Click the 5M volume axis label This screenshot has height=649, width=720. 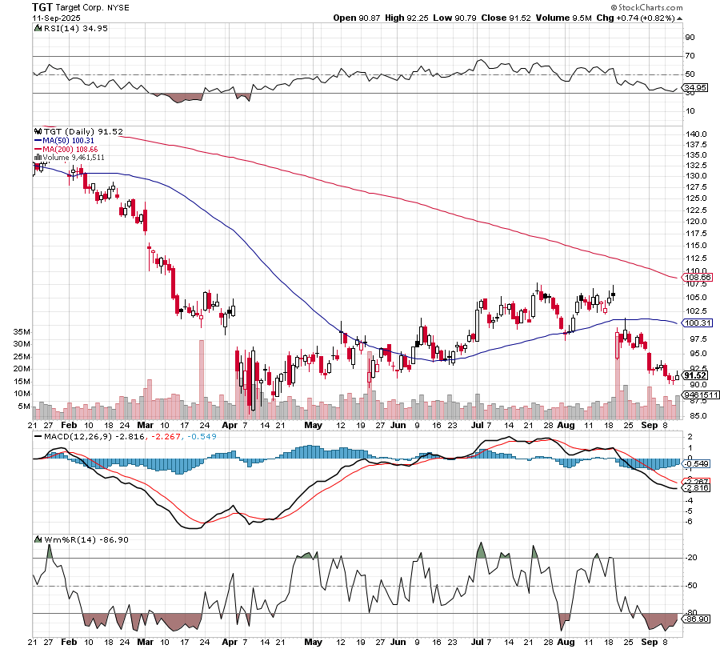point(24,406)
